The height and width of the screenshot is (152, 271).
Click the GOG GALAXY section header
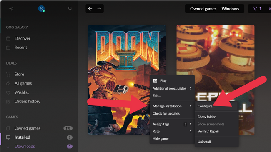[17, 27]
